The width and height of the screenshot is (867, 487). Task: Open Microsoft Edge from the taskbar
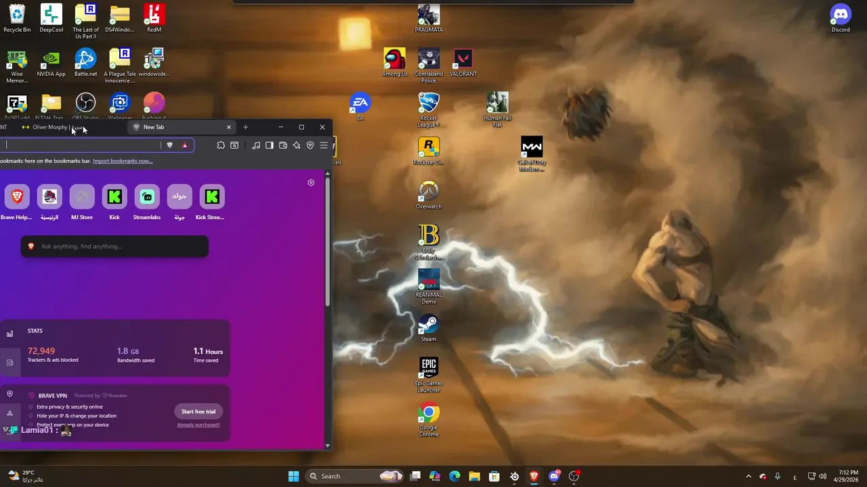[454, 476]
